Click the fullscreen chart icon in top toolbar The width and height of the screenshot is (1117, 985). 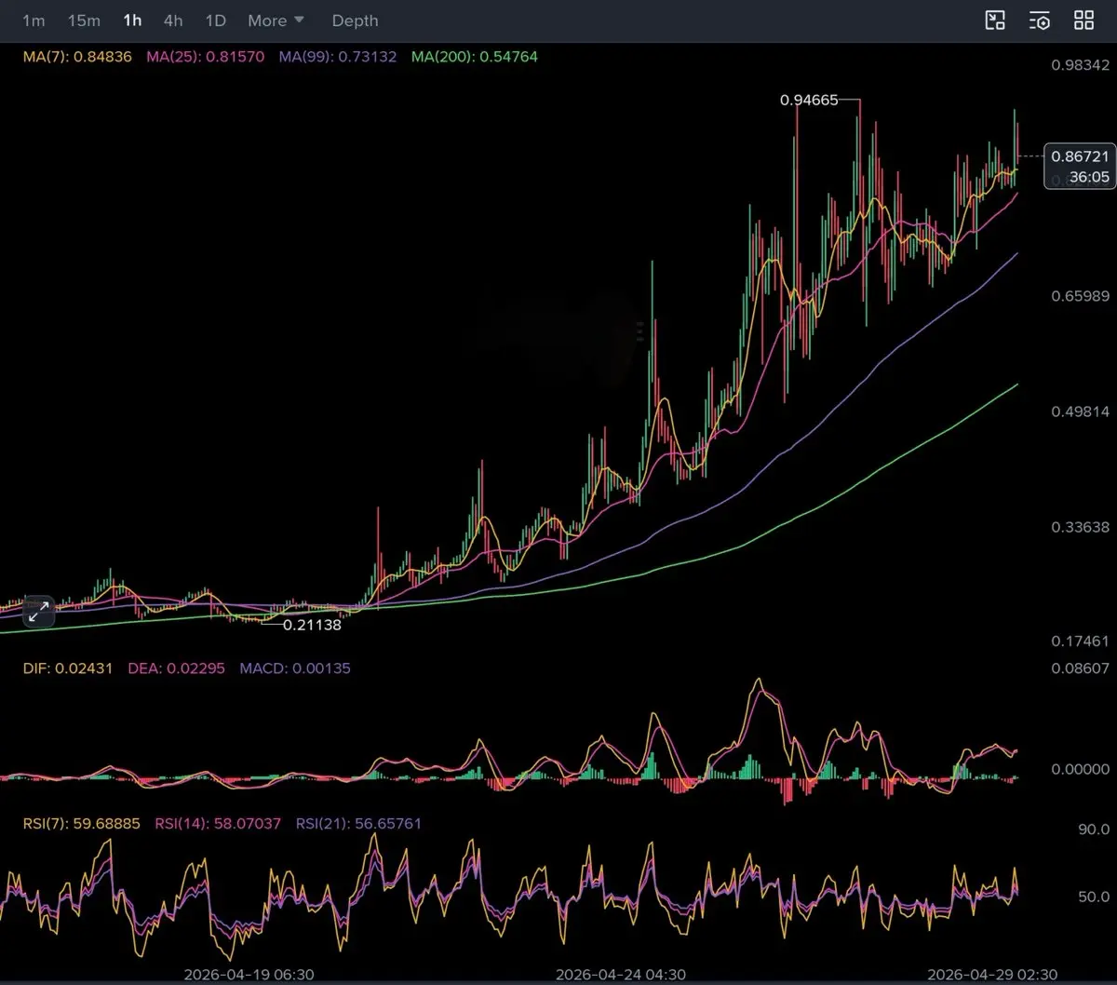(x=995, y=20)
